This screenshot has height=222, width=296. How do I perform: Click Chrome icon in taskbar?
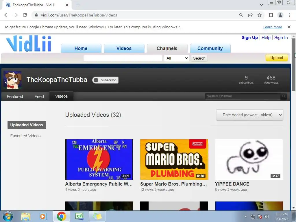61,216
